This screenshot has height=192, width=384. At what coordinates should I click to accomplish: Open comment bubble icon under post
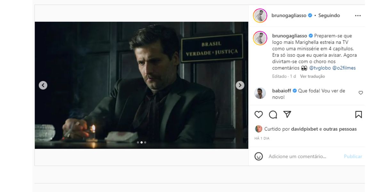(273, 115)
